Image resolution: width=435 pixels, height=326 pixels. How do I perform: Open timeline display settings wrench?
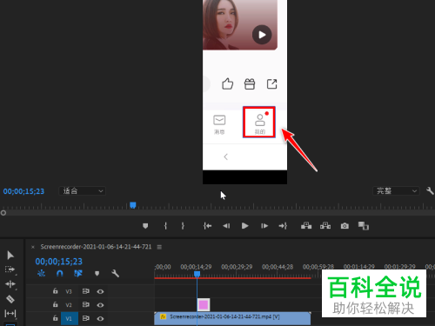click(x=115, y=273)
